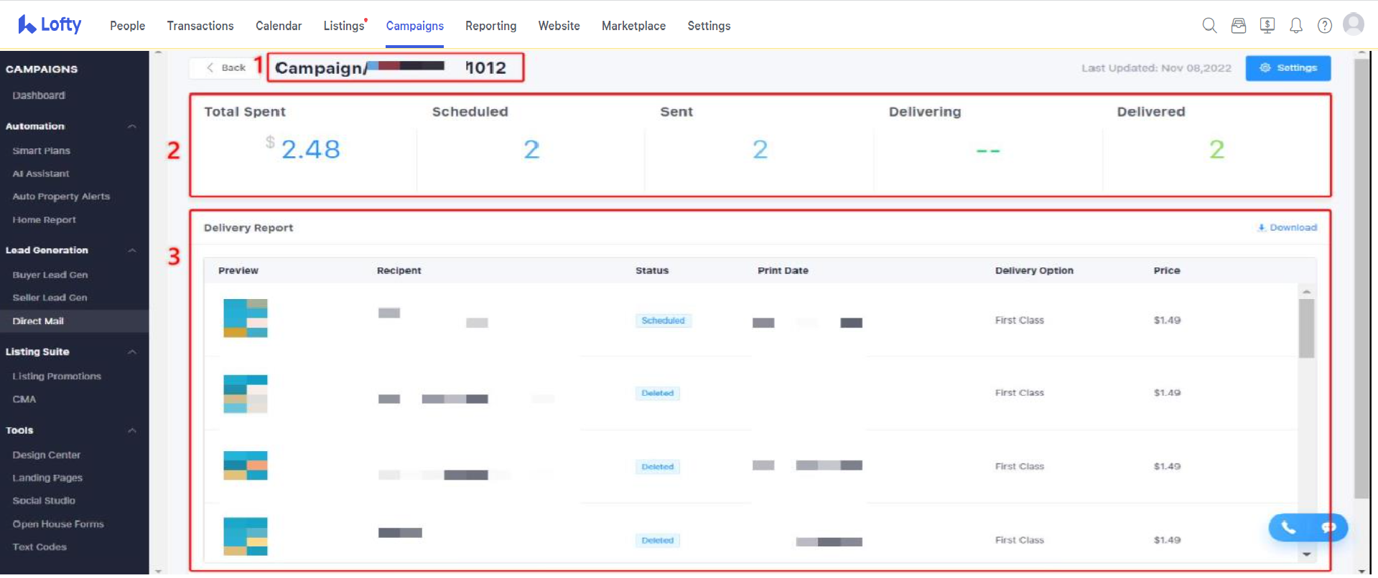Collapse the Tools section
The image size is (1378, 578).
(132, 430)
